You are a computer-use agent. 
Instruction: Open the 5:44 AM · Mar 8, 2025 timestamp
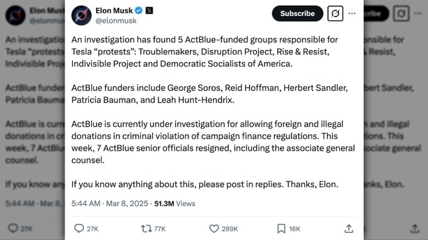pos(110,203)
